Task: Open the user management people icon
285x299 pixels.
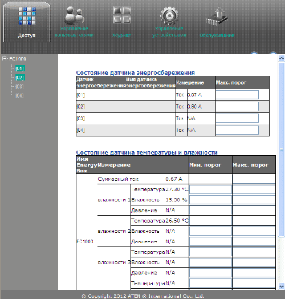Action: 74,15
